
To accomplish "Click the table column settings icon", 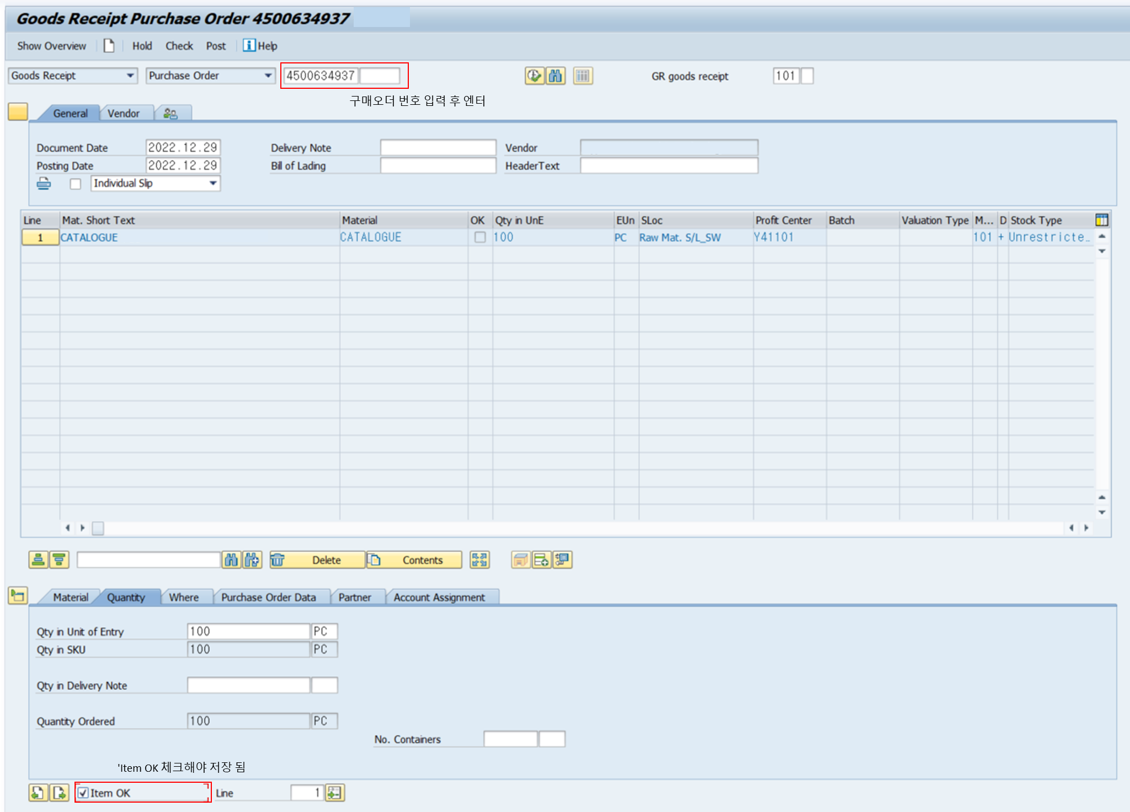I will (x=1101, y=220).
